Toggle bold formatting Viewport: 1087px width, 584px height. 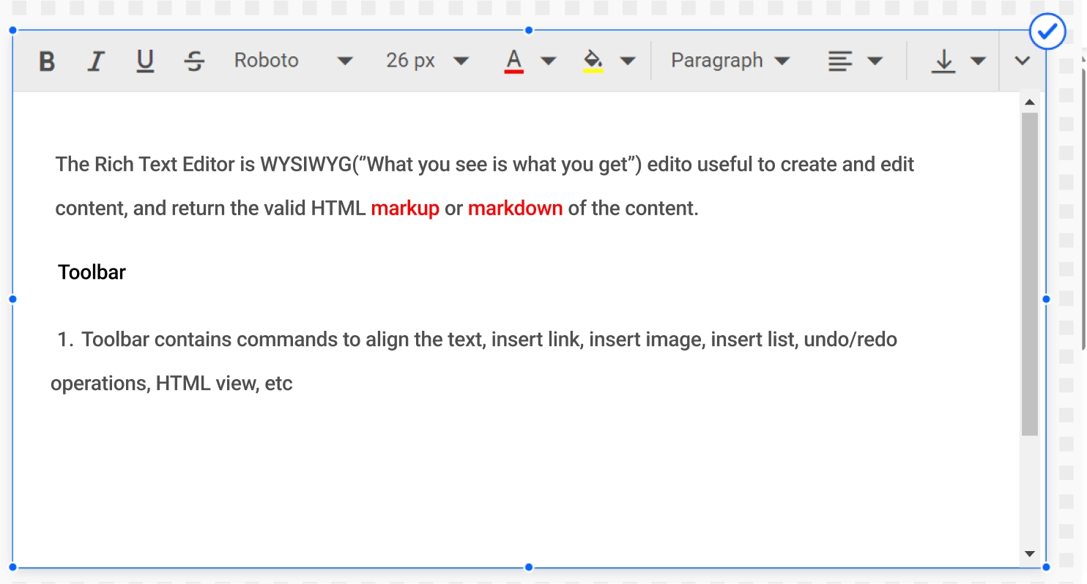[x=47, y=61]
